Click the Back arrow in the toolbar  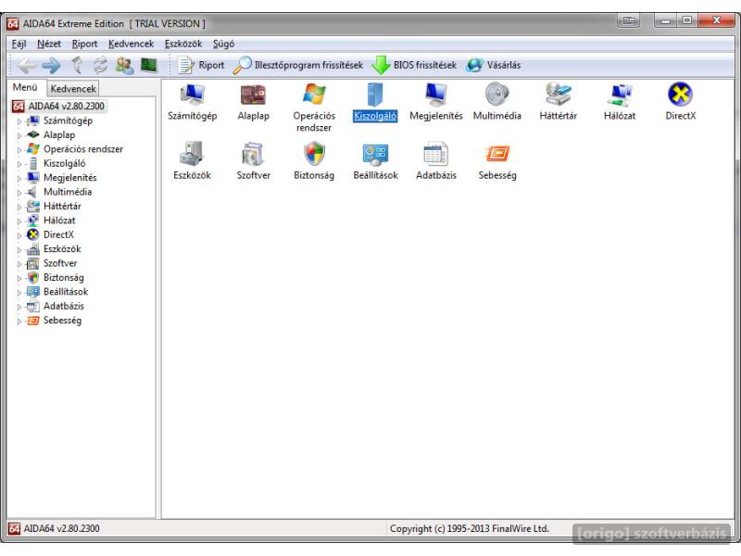click(x=27, y=65)
